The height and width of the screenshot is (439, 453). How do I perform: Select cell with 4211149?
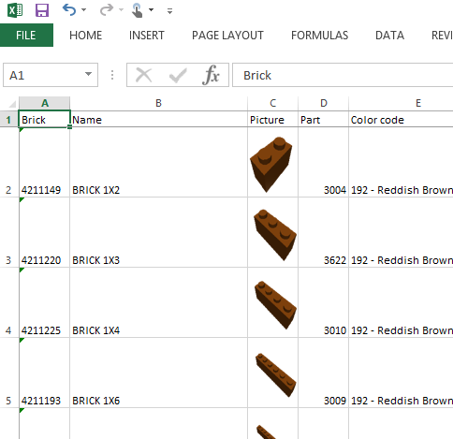click(x=45, y=162)
